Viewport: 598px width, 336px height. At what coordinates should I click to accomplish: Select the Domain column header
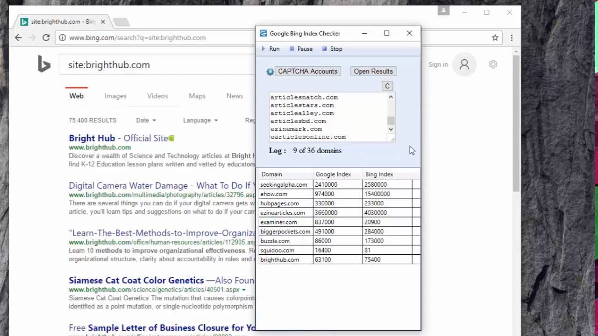pyautogui.click(x=286, y=174)
